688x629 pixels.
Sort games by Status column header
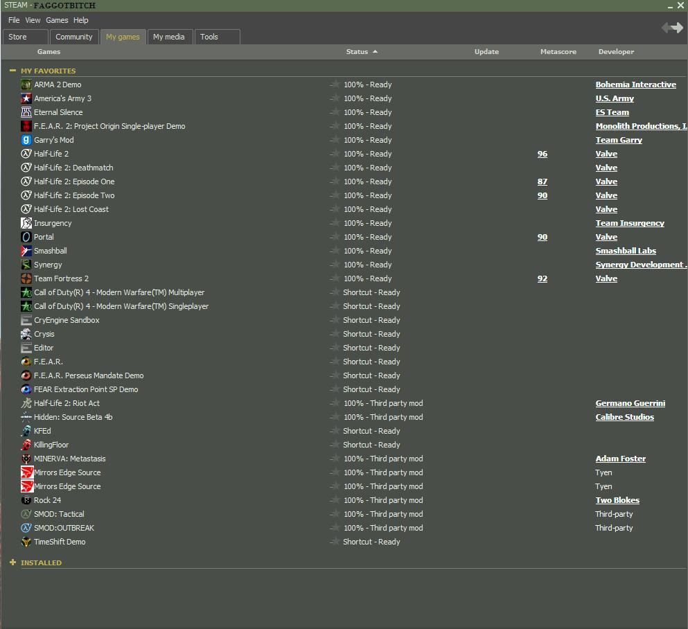[x=358, y=52]
